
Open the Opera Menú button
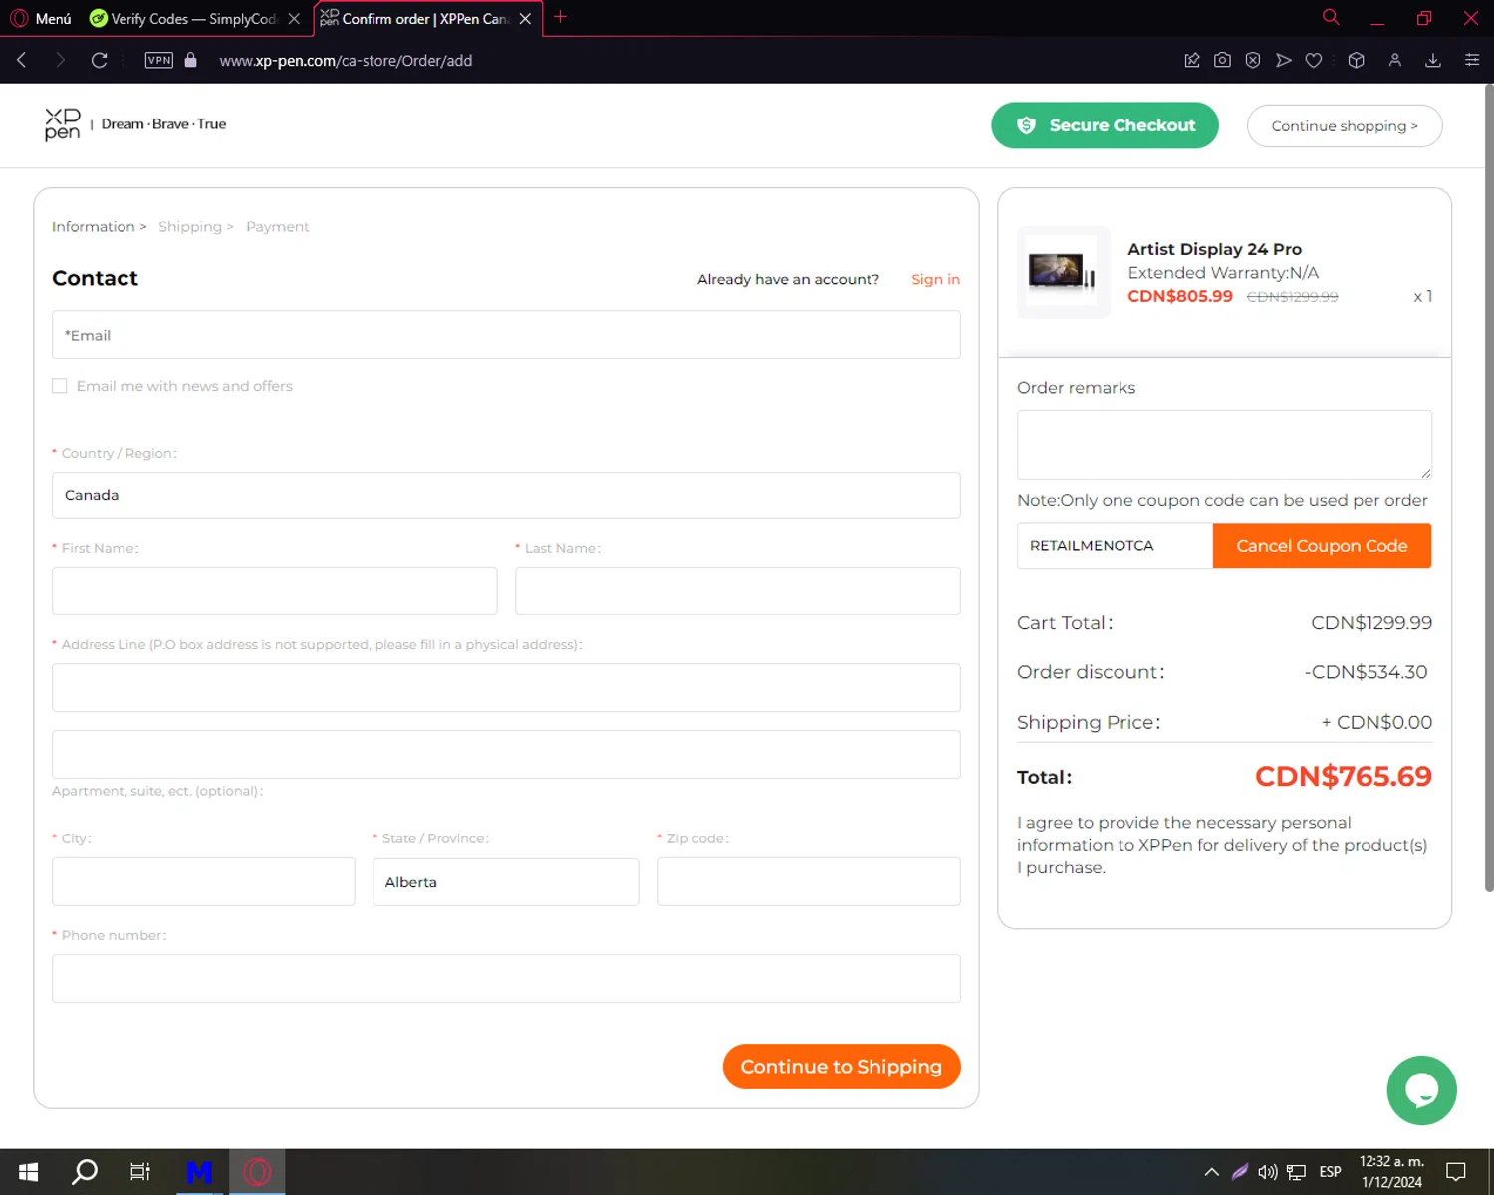41,18
